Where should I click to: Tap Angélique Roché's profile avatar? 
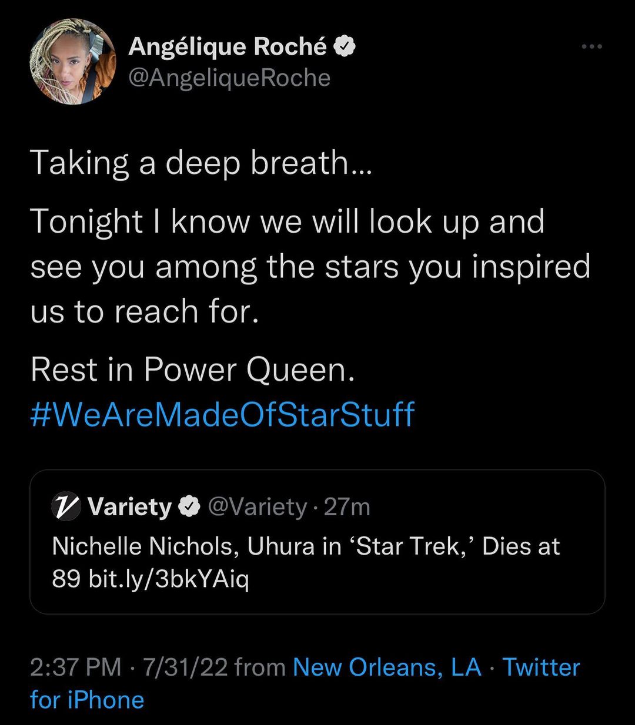(x=73, y=61)
